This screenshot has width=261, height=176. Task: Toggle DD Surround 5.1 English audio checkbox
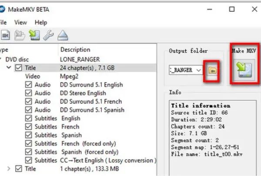pyautogui.click(x=28, y=84)
